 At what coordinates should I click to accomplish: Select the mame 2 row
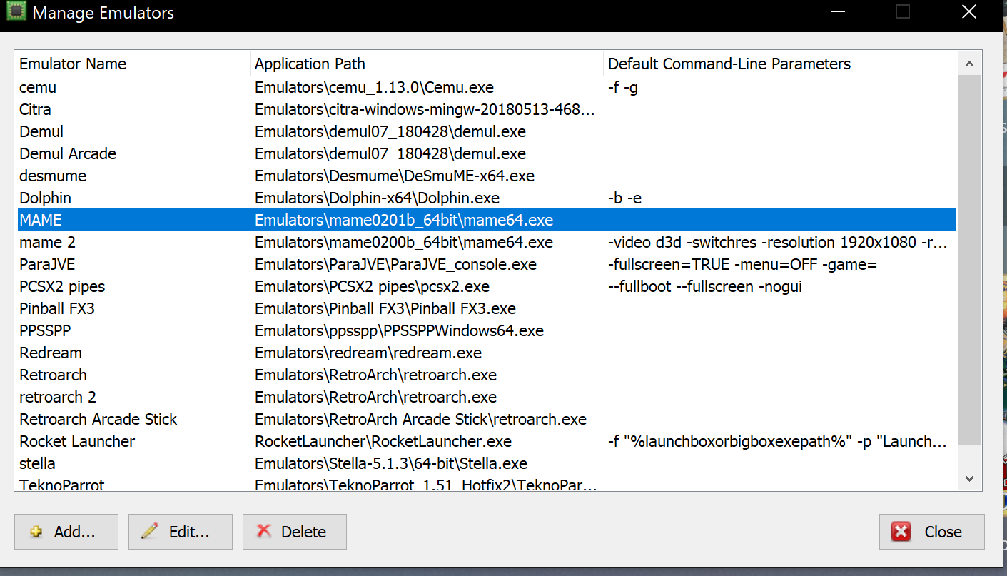click(487, 242)
